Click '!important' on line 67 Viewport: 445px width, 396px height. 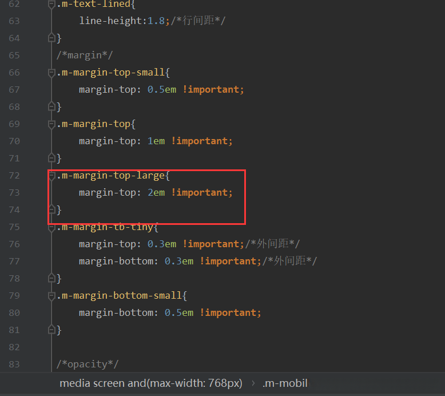pyautogui.click(x=211, y=90)
